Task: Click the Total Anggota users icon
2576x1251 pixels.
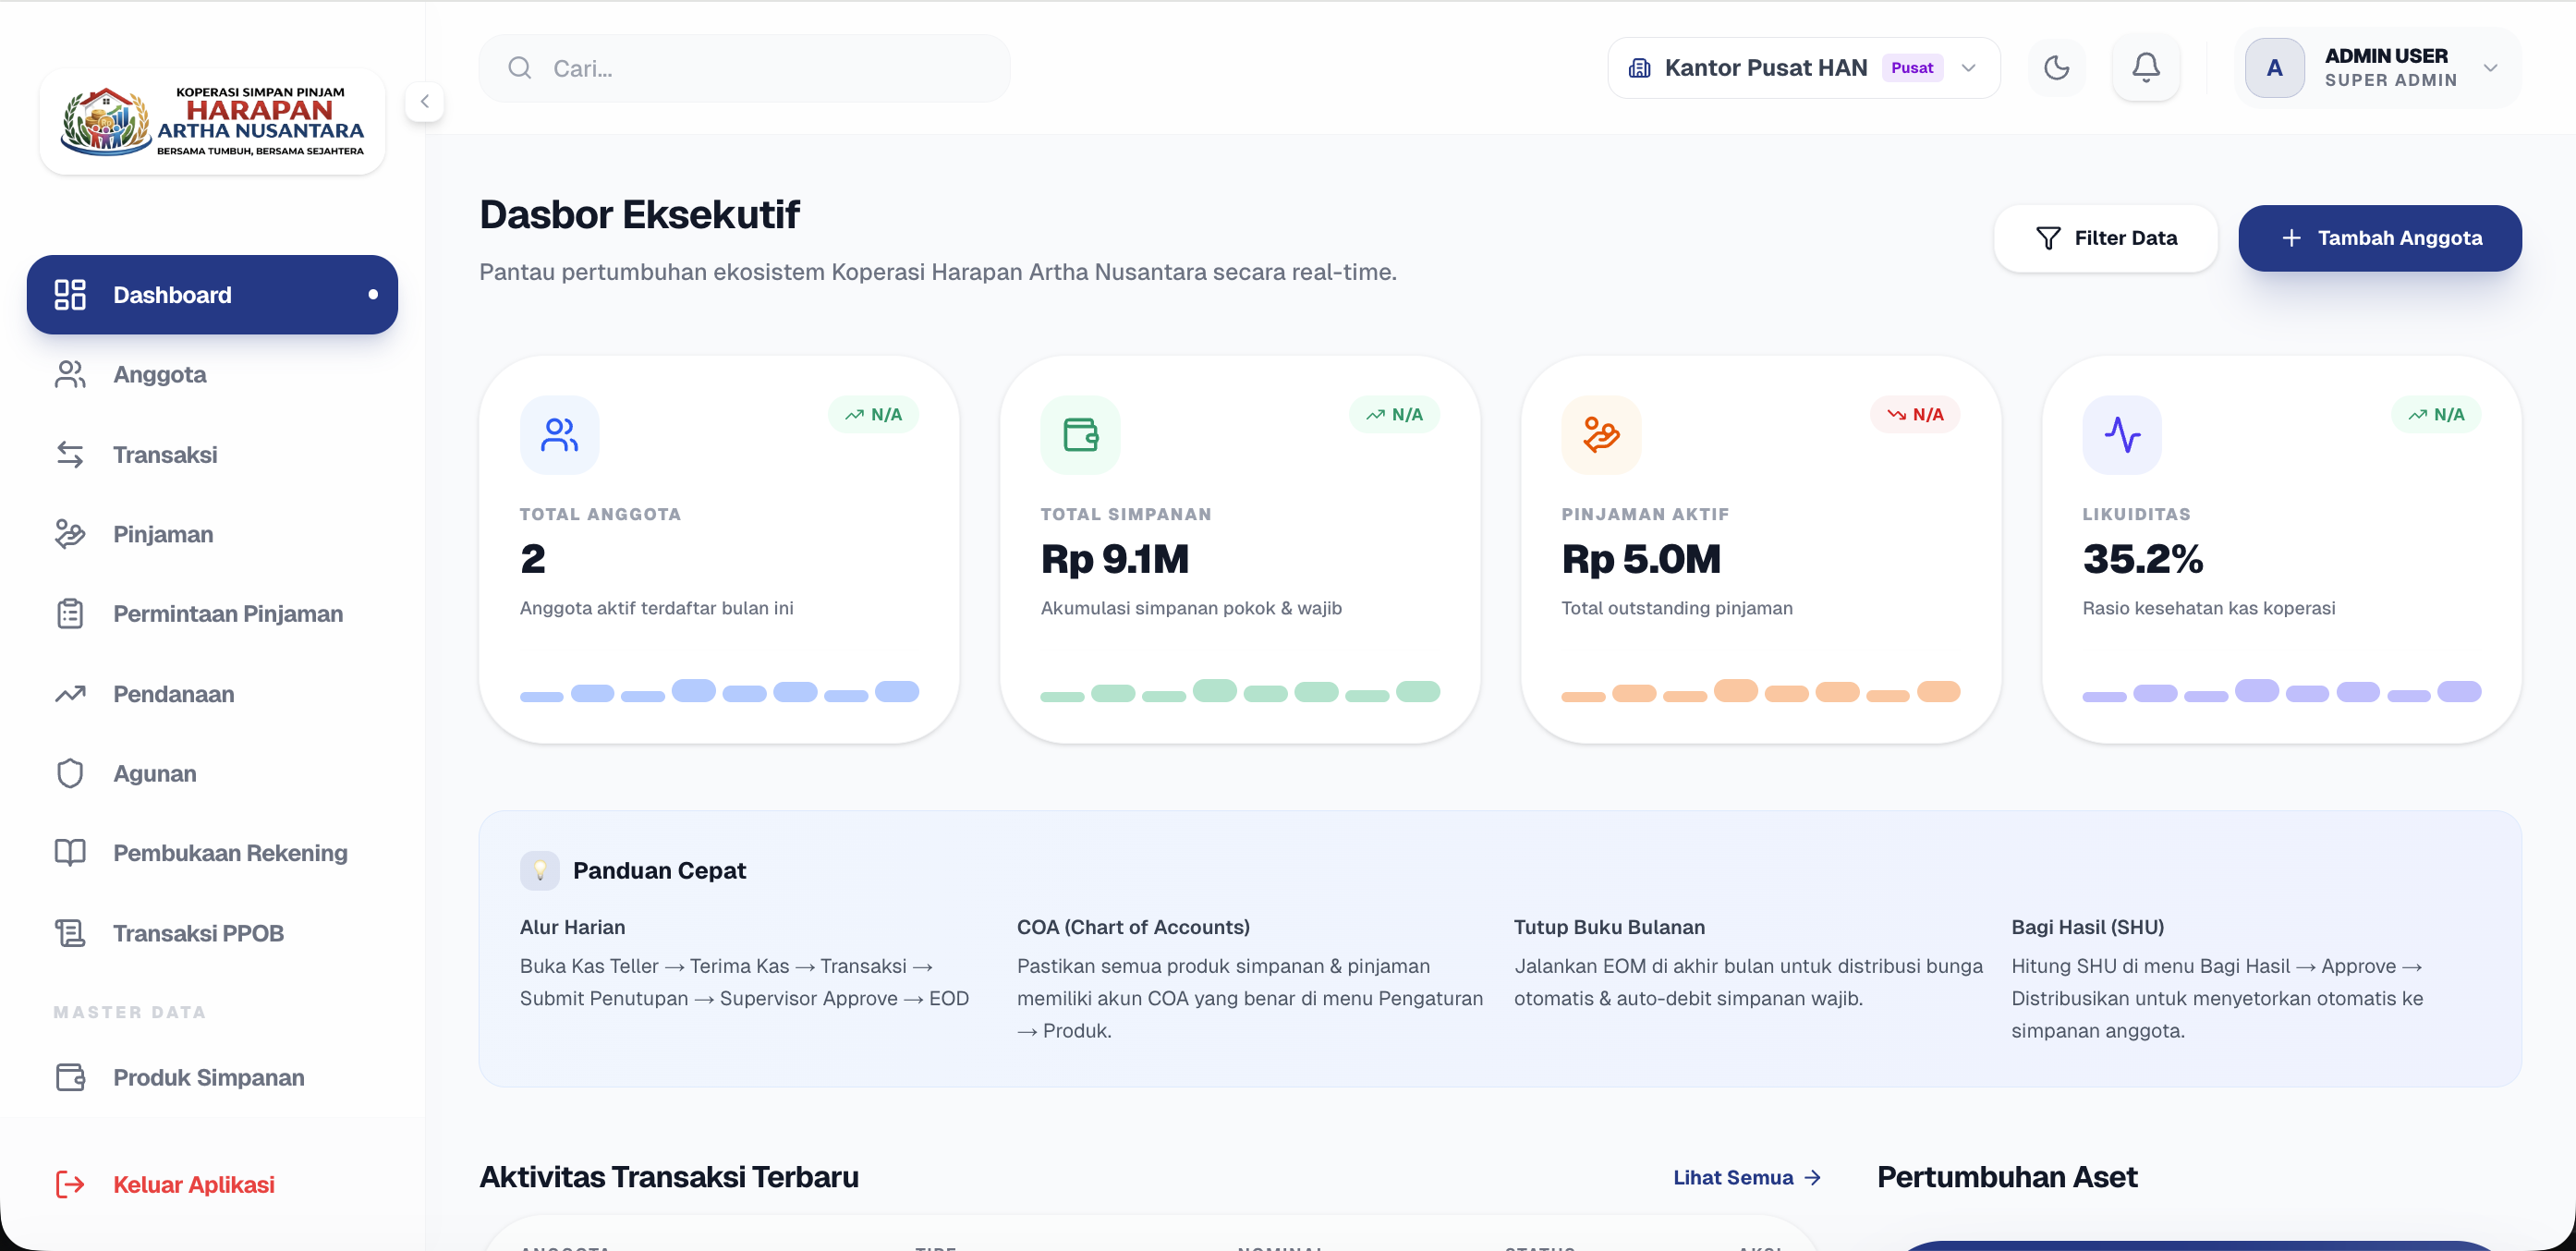Action: coord(559,435)
